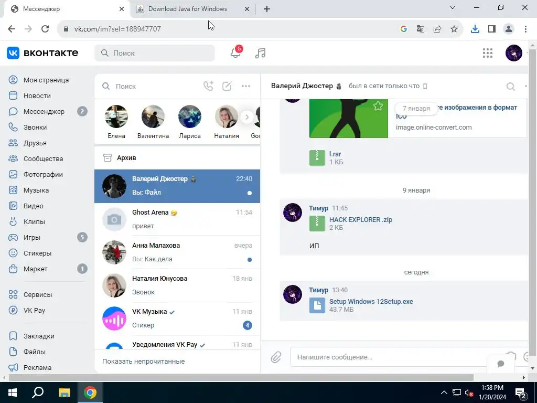Open the notifications bell icon
537x403 pixels.
click(x=235, y=53)
